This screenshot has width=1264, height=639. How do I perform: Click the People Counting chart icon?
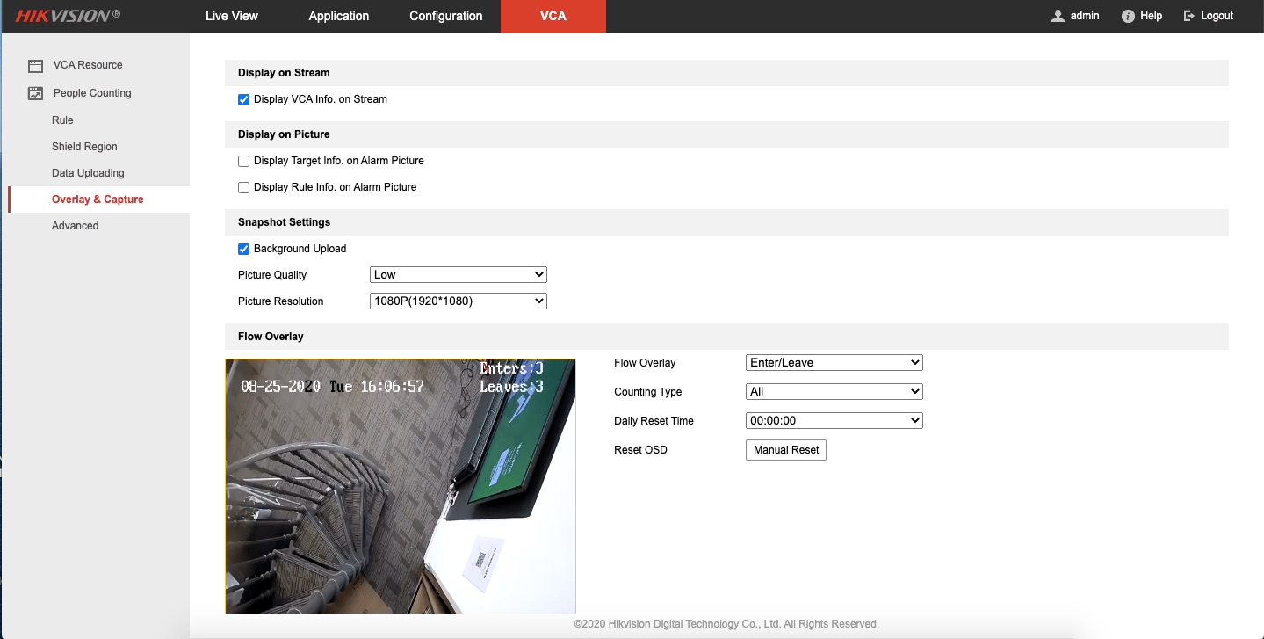point(35,93)
